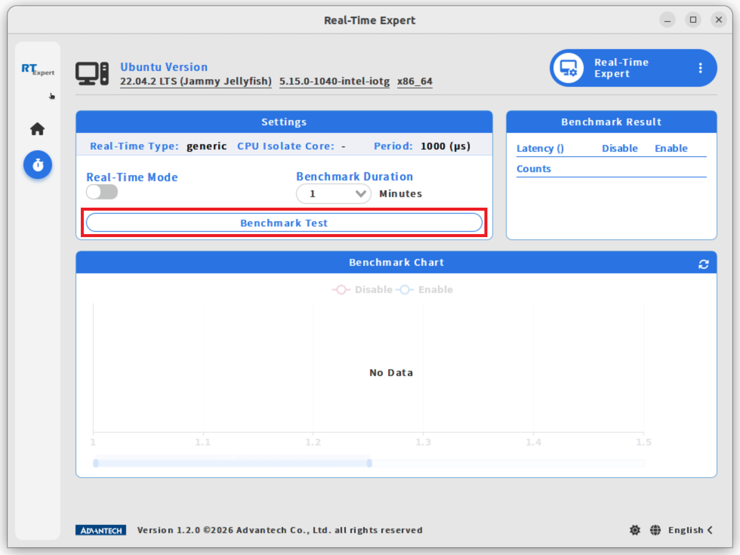Click the Latency () label

pos(540,148)
